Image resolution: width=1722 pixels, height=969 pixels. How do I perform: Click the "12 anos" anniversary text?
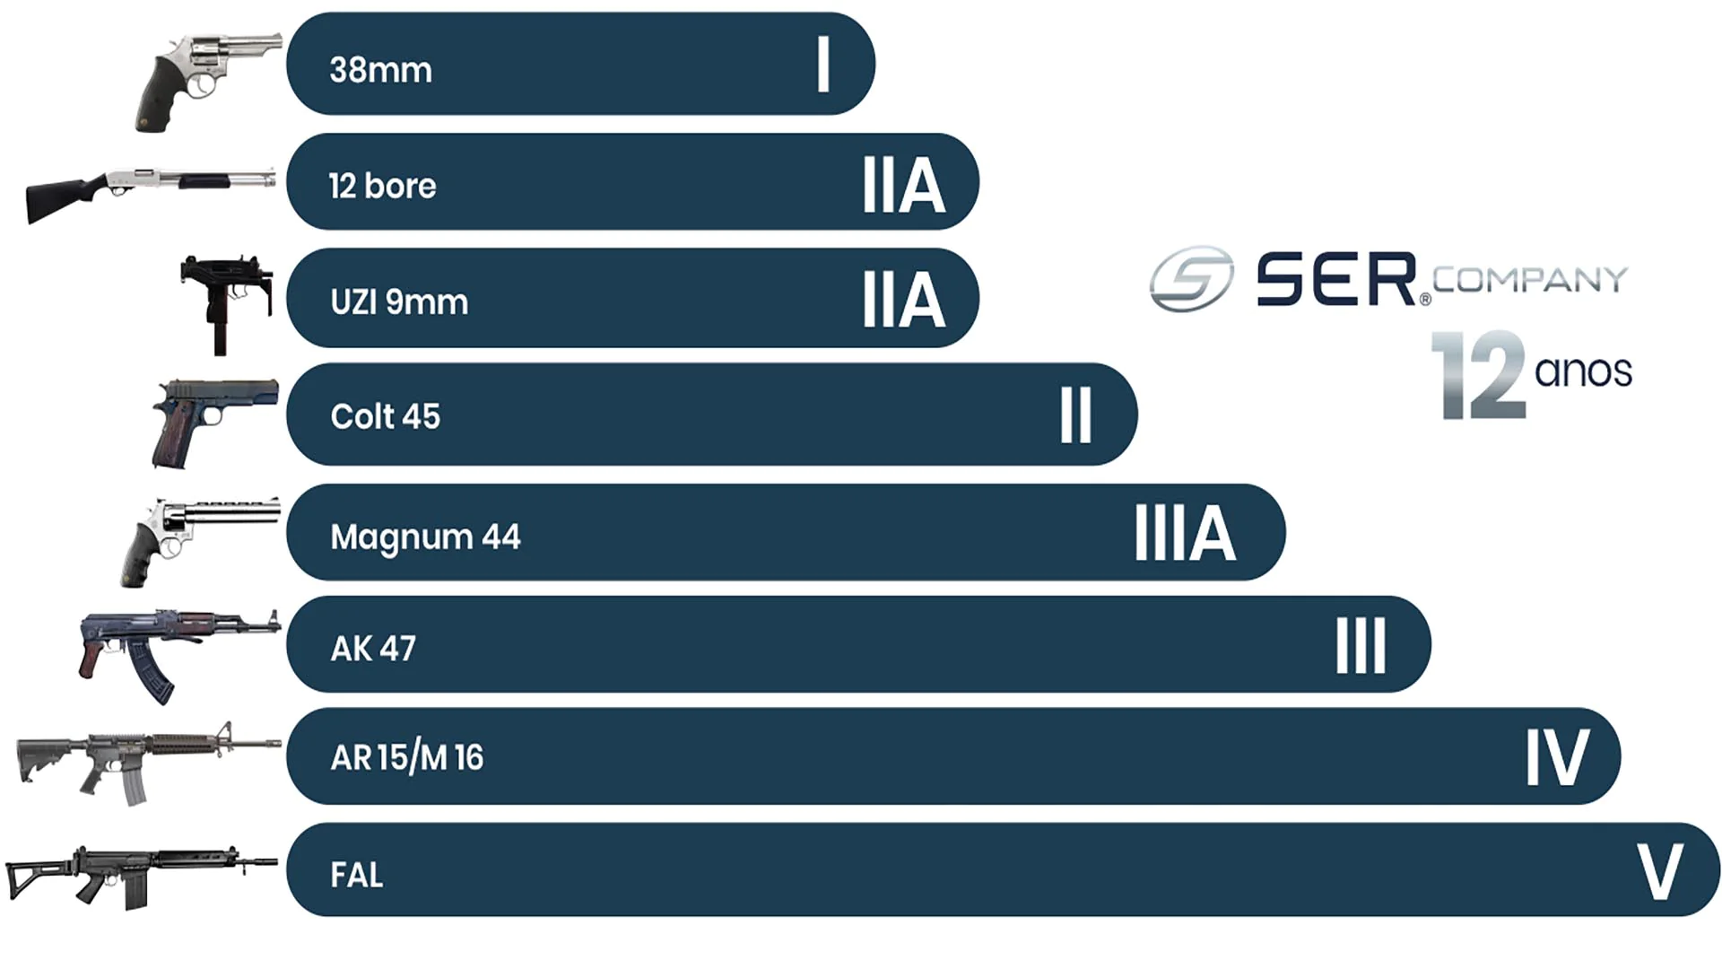click(x=1532, y=374)
